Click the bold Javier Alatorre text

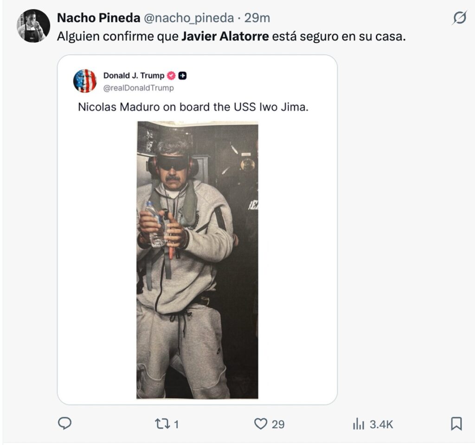coord(225,36)
